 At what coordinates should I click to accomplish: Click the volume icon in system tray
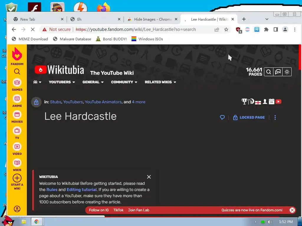click(x=270, y=222)
